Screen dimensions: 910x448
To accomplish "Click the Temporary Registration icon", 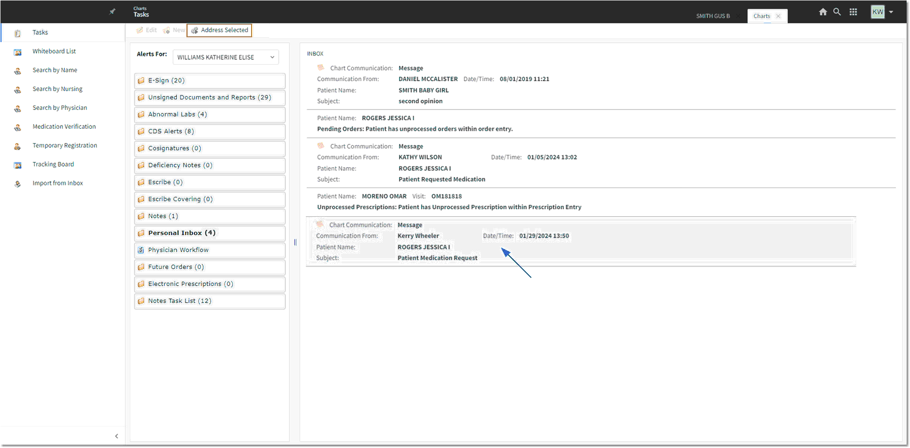I will click(x=18, y=146).
